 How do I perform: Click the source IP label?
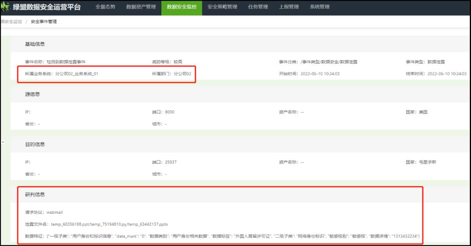click(x=27, y=112)
